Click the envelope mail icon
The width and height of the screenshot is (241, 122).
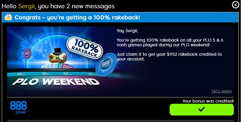point(8,17)
